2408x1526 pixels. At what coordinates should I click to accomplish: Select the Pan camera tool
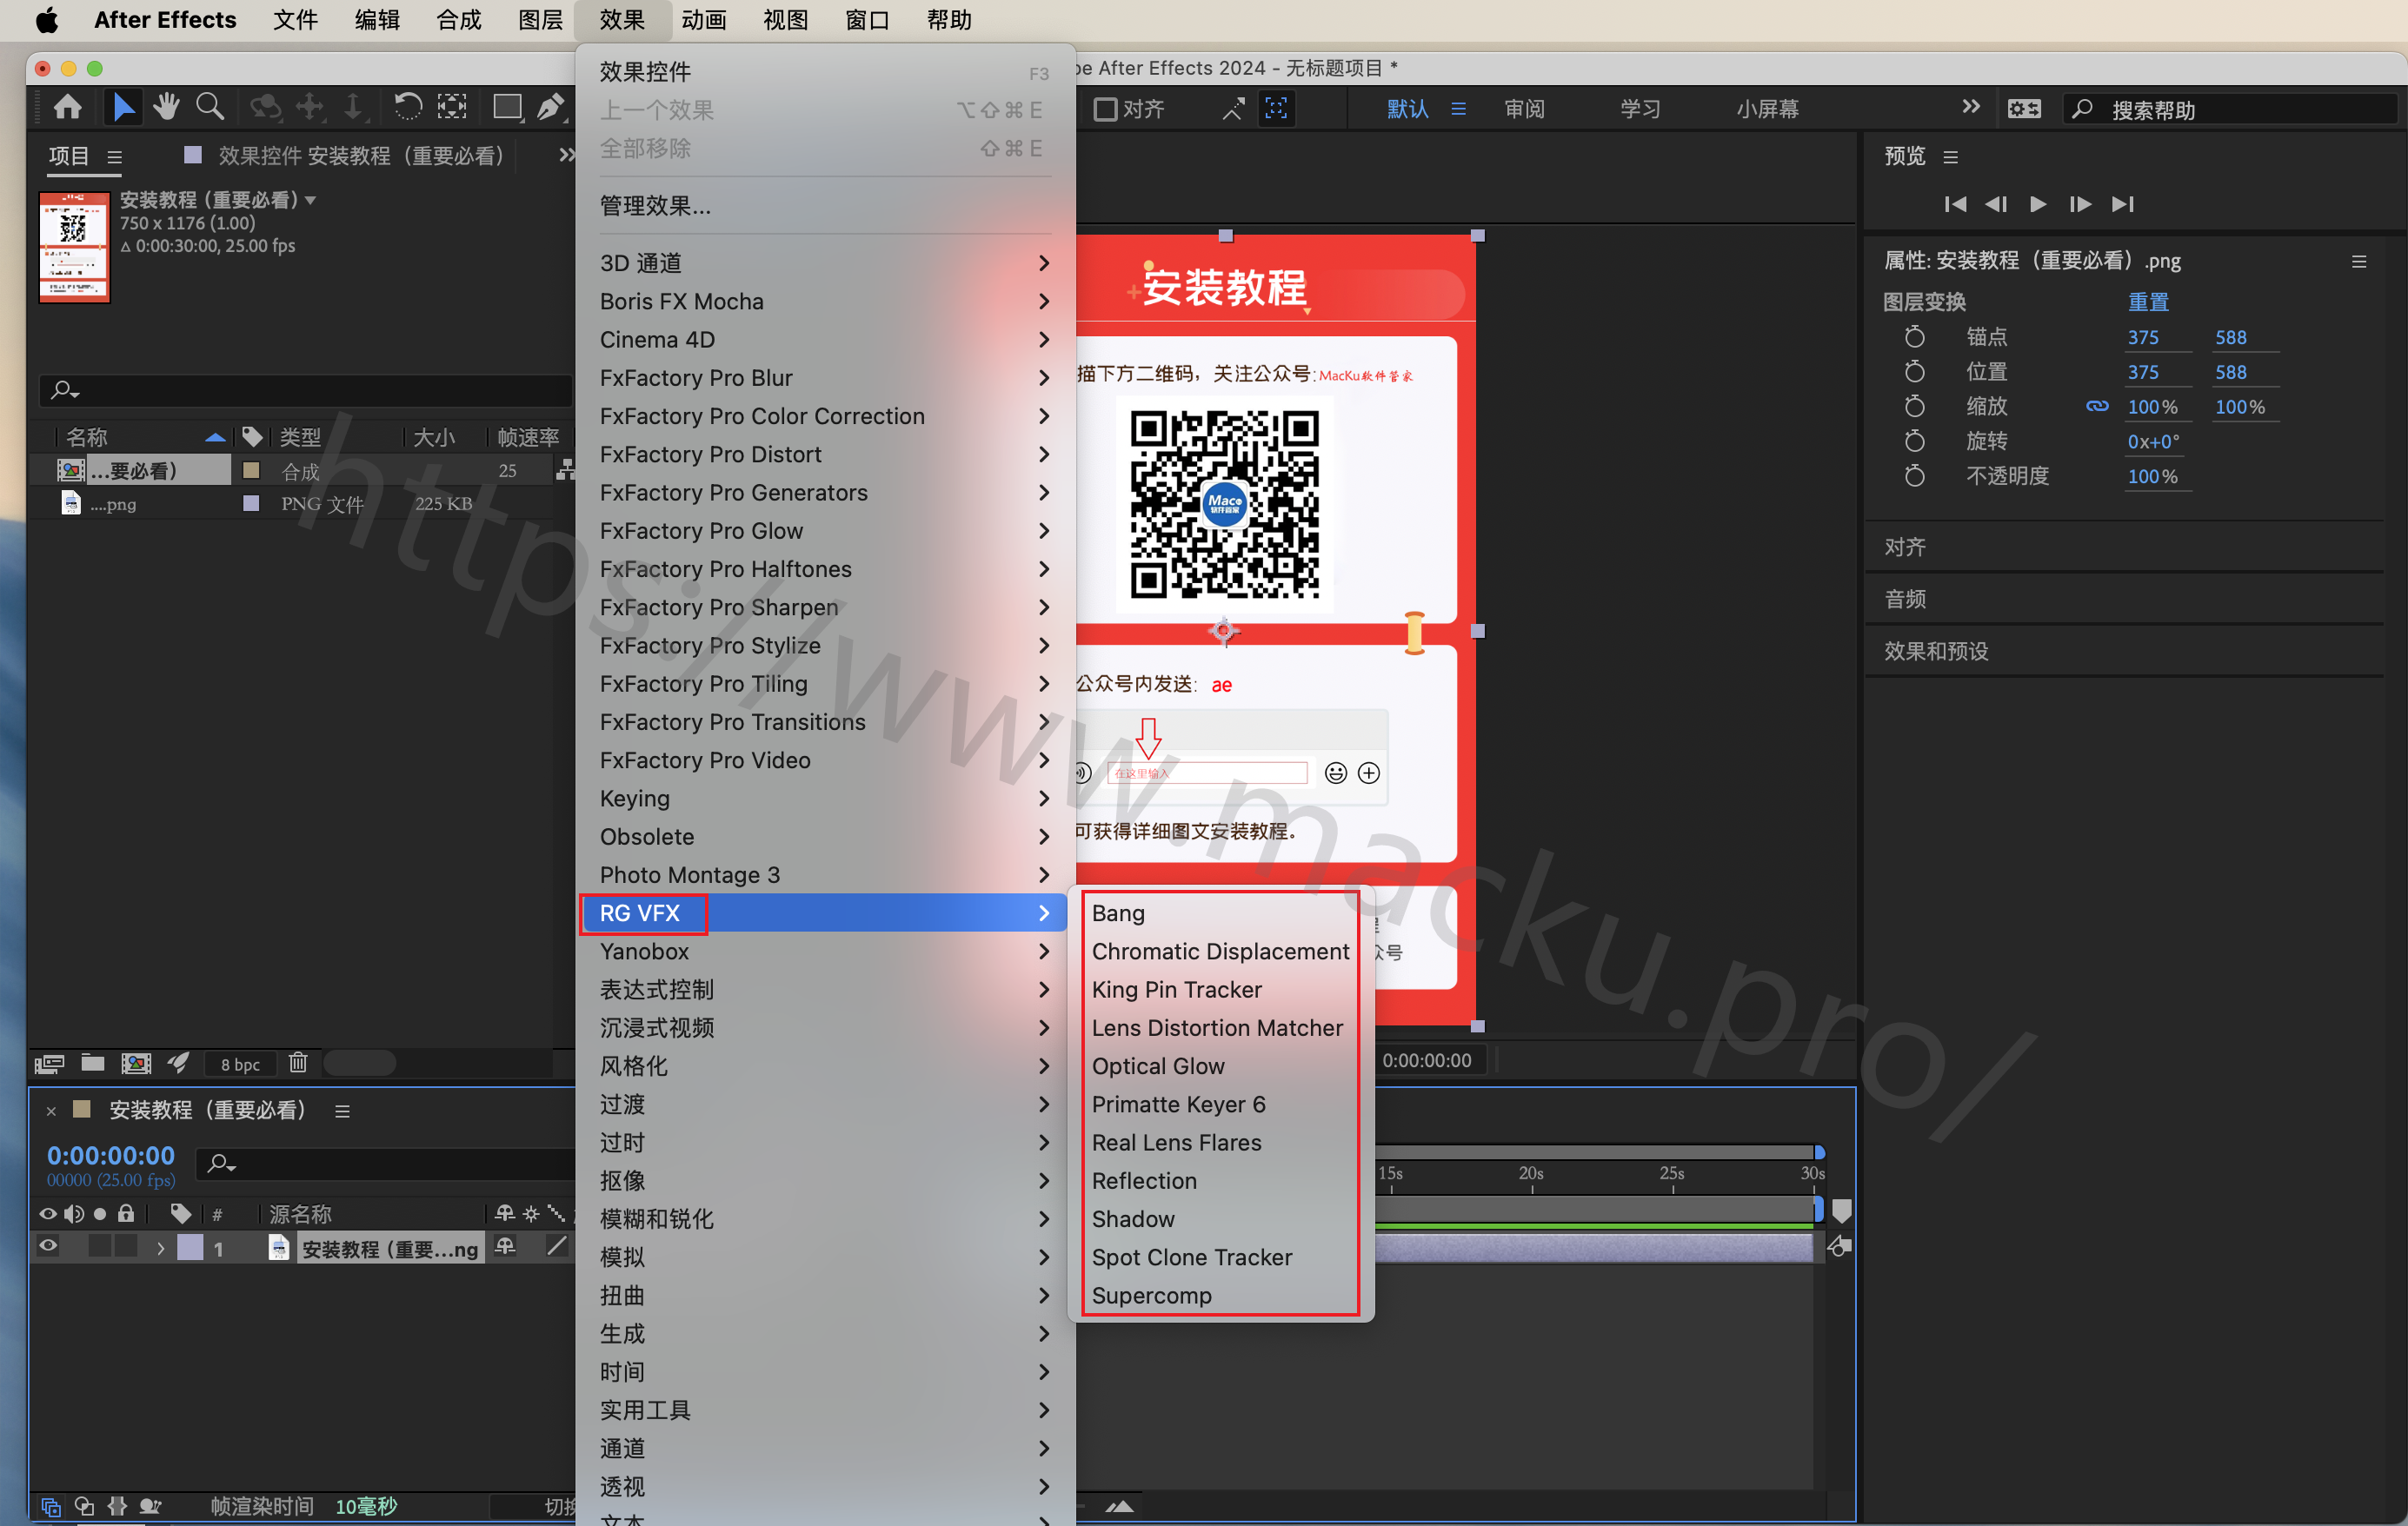click(x=310, y=107)
